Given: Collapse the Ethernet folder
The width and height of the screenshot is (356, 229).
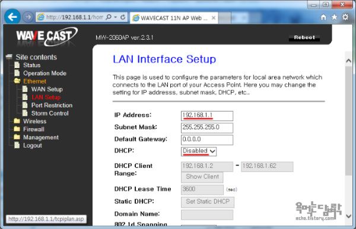Looking at the screenshot, I should (34, 81).
